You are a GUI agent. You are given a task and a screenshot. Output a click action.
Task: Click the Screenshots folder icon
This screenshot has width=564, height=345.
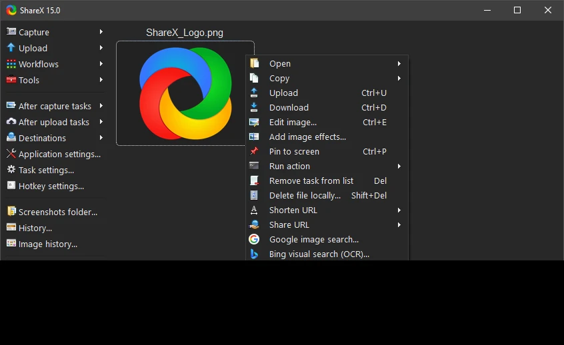[x=11, y=211]
